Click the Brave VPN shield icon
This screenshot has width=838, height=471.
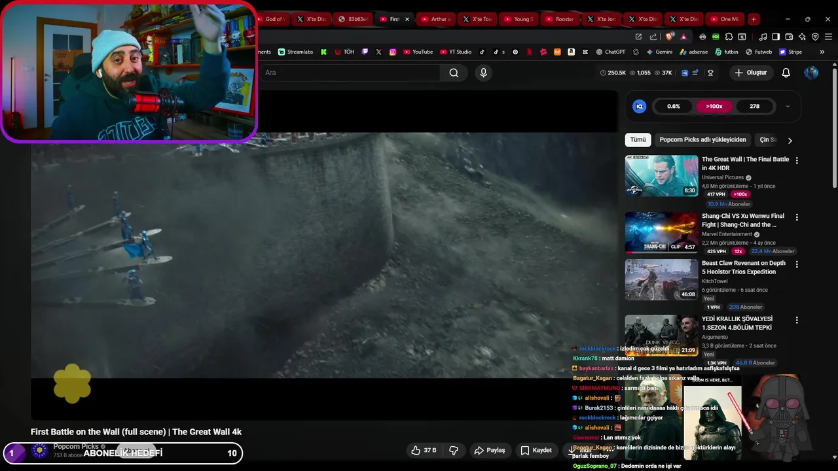[815, 37]
